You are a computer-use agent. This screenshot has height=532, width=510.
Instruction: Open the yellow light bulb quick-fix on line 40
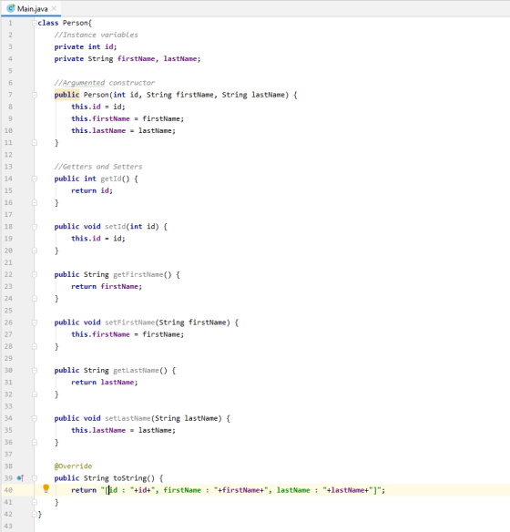pos(46,488)
